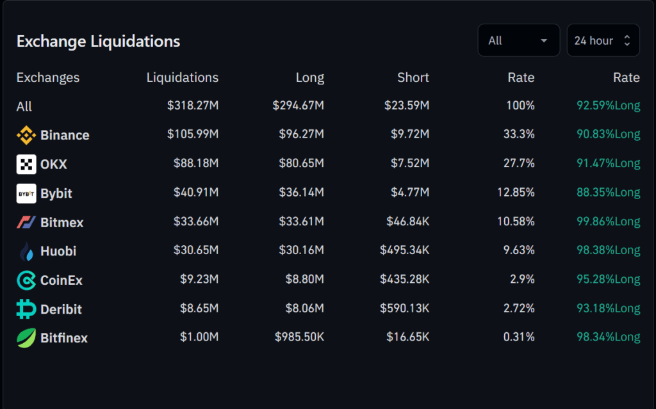Click the 99.86%Long value
The width and height of the screenshot is (656, 409).
[609, 221]
